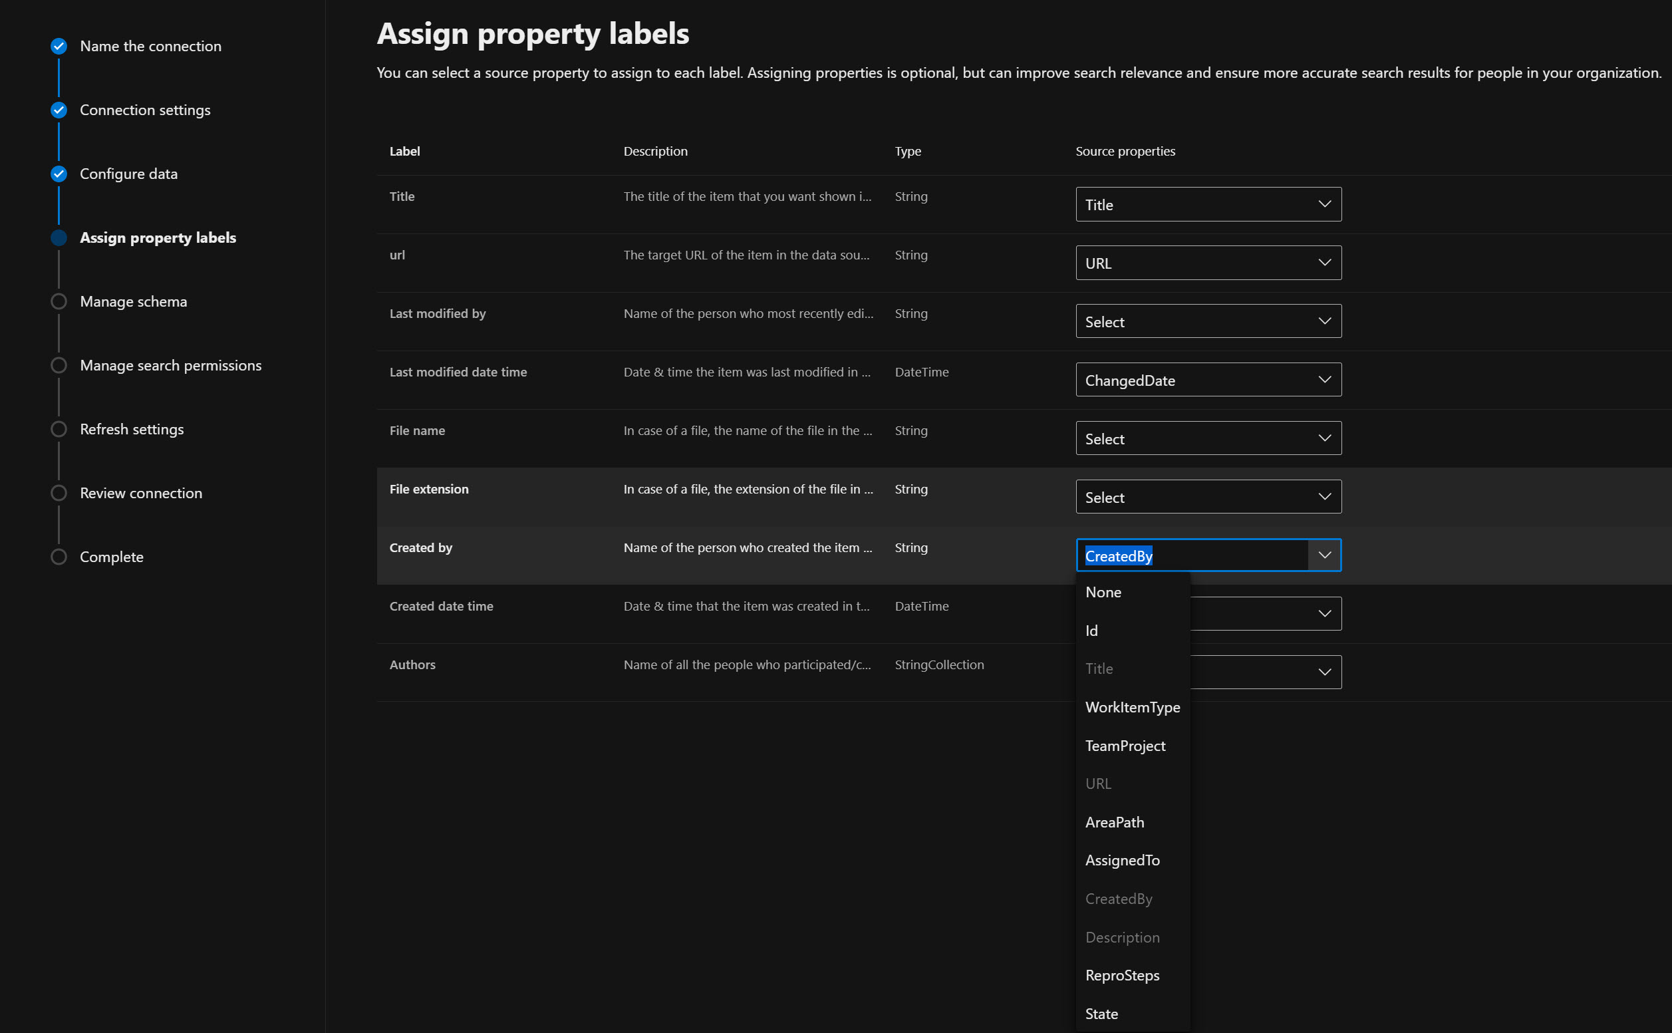Pick WorkItemType from the options list
Image resolution: width=1672 pixels, height=1033 pixels.
coord(1132,708)
